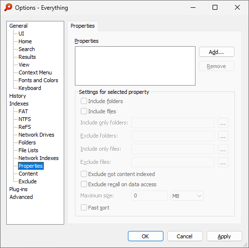Viewport: 249px width, 248px height.
Task: Open the Plug-ins settings page
Action: point(18,189)
